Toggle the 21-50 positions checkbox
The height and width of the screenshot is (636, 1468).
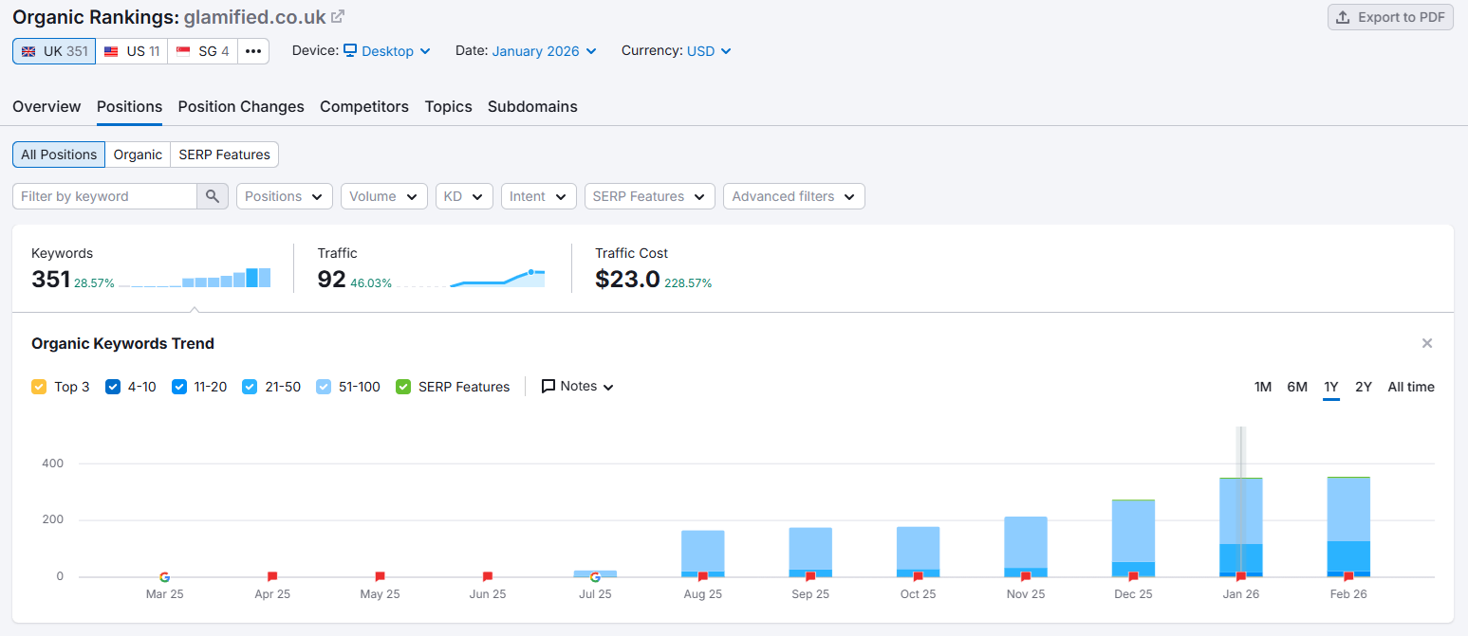(x=250, y=387)
